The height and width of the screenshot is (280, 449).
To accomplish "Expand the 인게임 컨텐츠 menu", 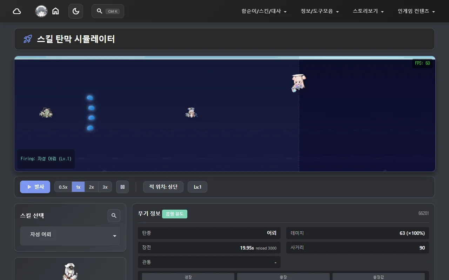I will click(416, 11).
